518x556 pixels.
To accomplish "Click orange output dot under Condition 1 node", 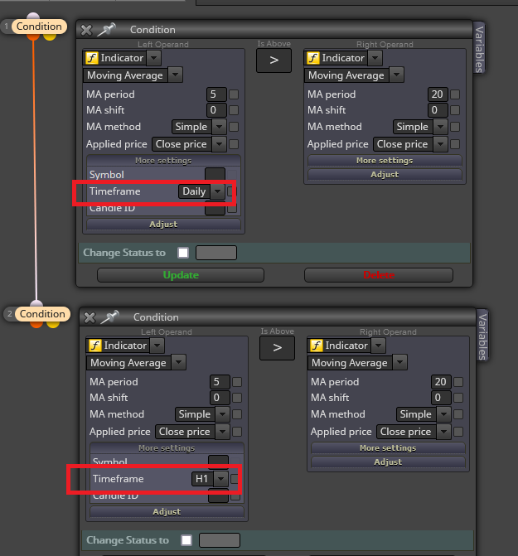I will pos(33,36).
